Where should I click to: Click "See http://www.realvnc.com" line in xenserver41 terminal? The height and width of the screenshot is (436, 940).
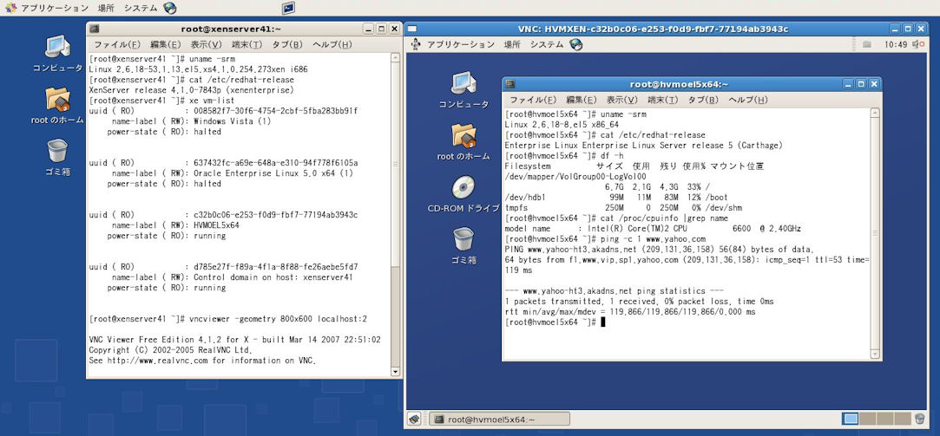pos(202,361)
